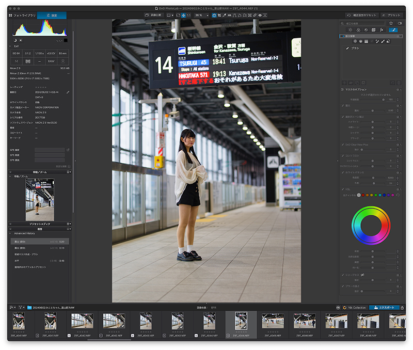The width and height of the screenshot is (413, 350).
Task: Click the favorites star in the corrections search bar
Action: coord(391,24)
